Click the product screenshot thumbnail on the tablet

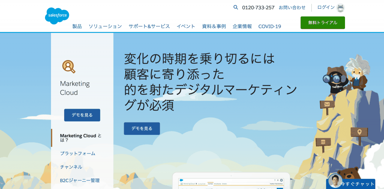click(231, 183)
